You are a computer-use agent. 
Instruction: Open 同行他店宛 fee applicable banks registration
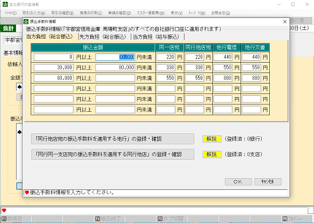pyautogui.click(x=113, y=139)
